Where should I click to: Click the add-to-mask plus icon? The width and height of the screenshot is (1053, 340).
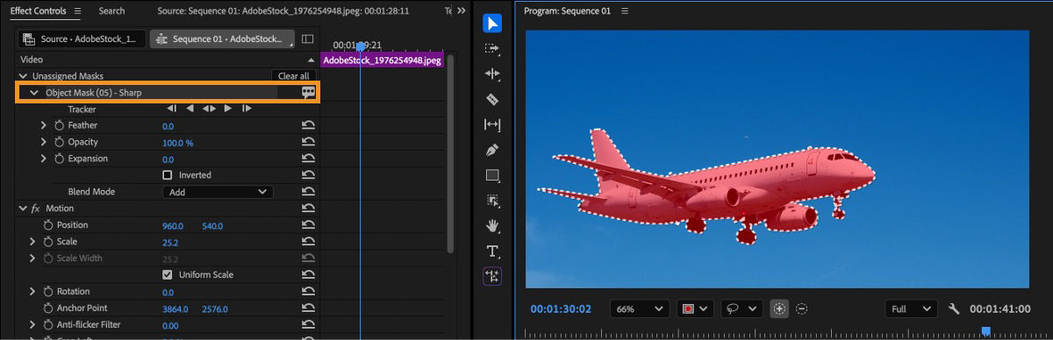click(779, 309)
